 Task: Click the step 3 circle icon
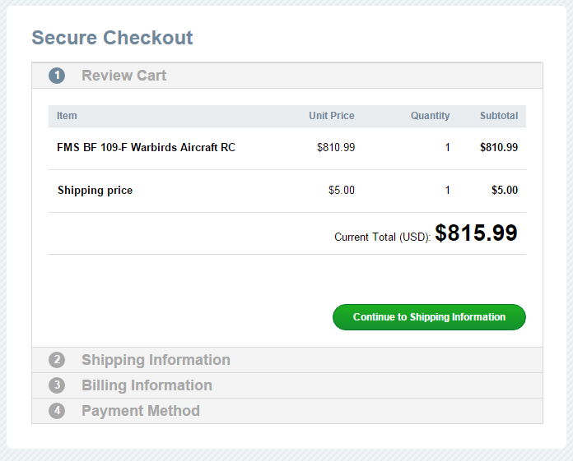click(57, 385)
